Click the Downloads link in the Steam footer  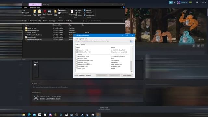[x=104, y=108]
